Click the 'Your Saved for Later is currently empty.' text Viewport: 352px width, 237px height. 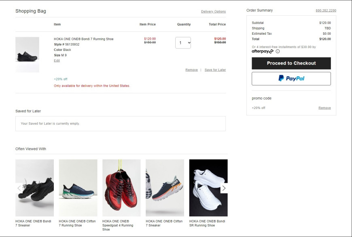tap(50, 124)
